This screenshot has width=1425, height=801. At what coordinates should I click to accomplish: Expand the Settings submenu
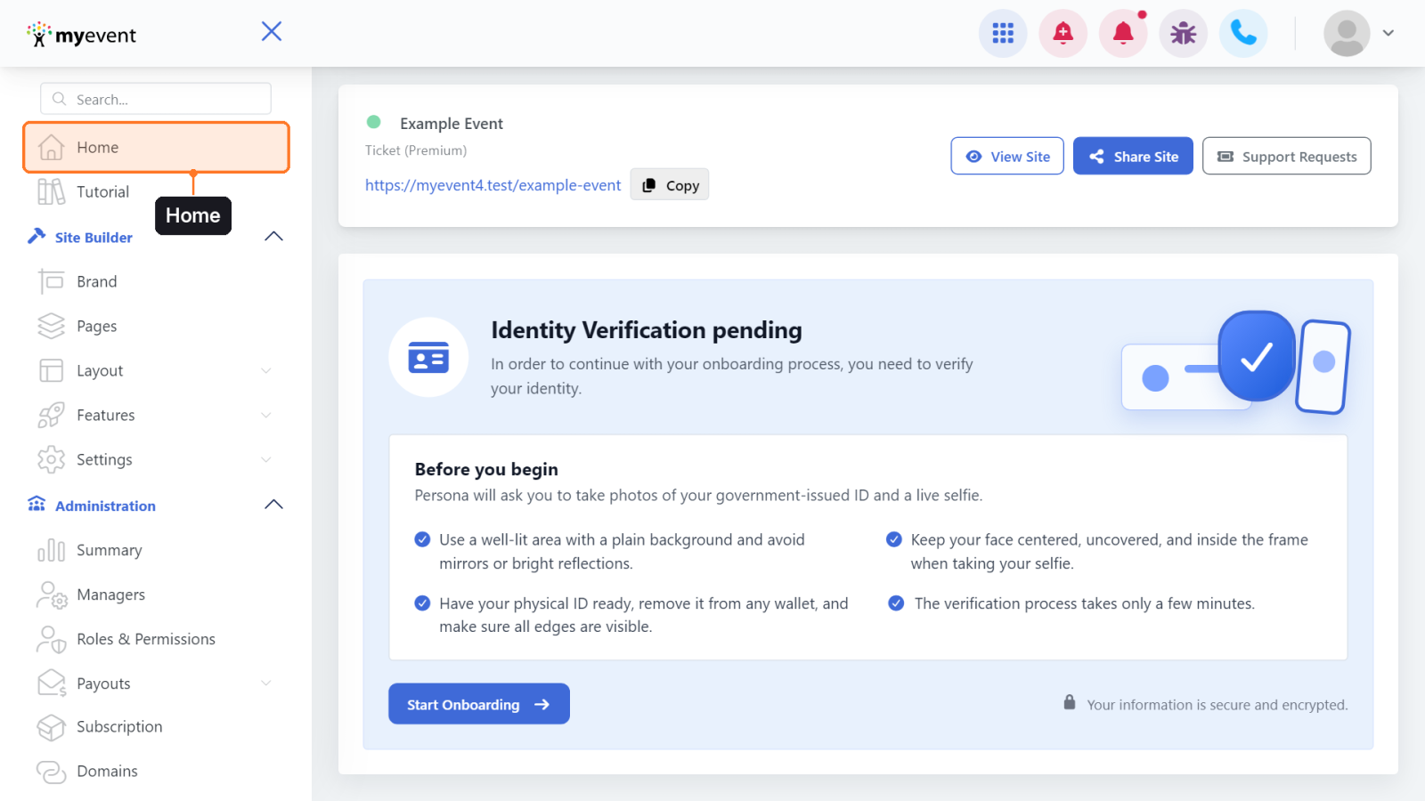265,459
